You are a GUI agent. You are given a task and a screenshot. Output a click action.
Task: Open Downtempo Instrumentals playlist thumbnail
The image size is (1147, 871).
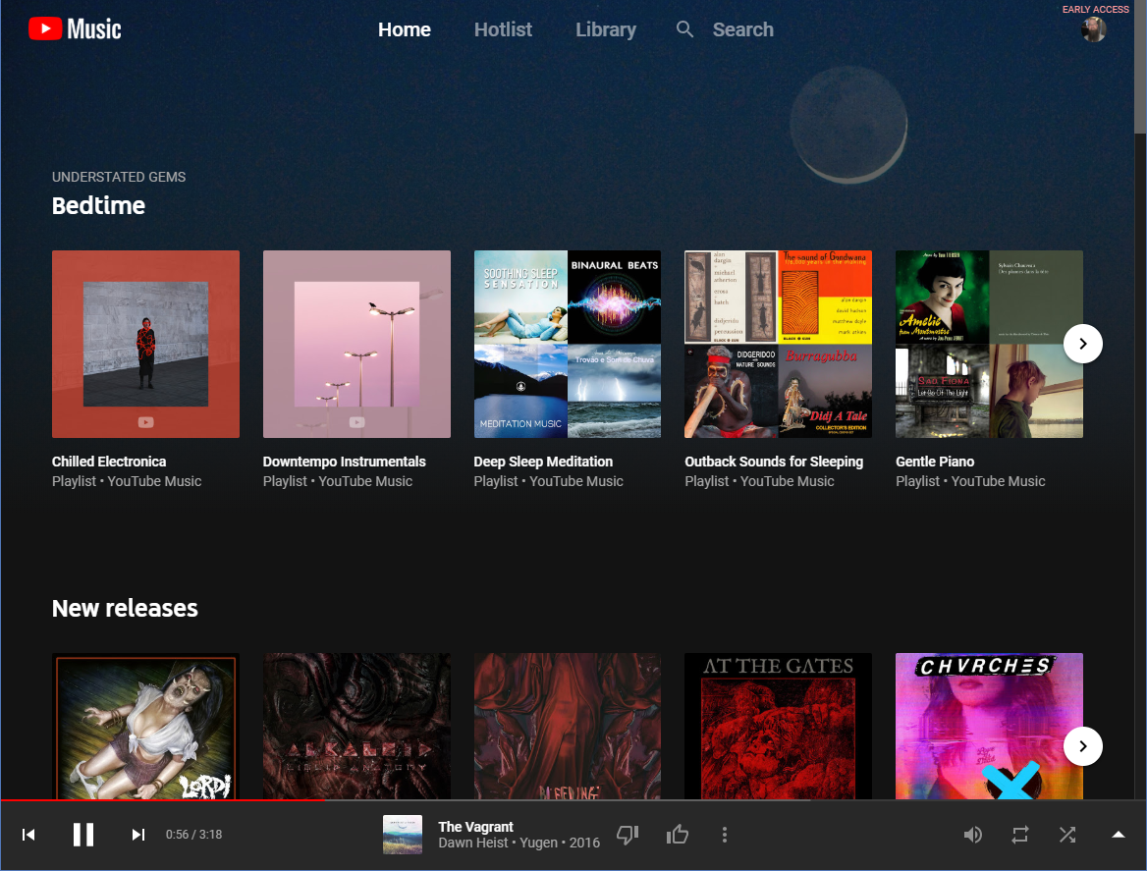(356, 345)
